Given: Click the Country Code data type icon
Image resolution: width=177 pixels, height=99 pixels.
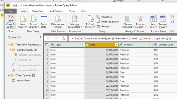Looking at the screenshot, I should pyautogui.click(x=155, y=45).
